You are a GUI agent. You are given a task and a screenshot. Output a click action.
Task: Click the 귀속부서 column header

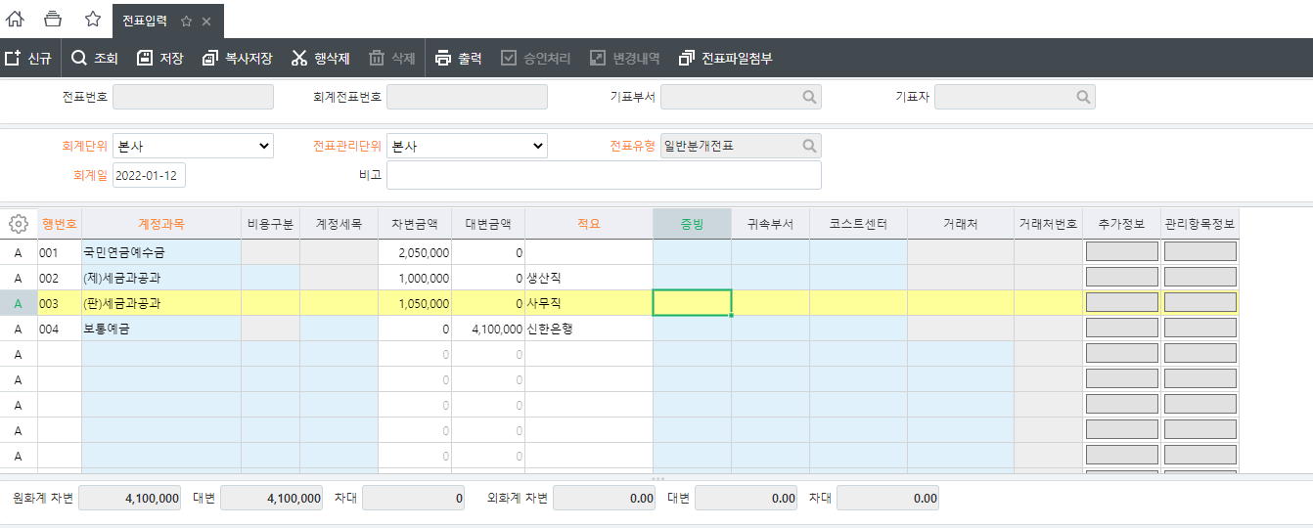point(771,224)
